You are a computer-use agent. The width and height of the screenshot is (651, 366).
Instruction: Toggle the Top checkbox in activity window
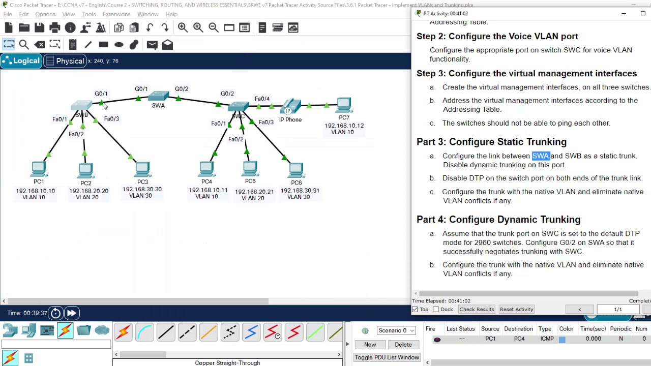415,310
